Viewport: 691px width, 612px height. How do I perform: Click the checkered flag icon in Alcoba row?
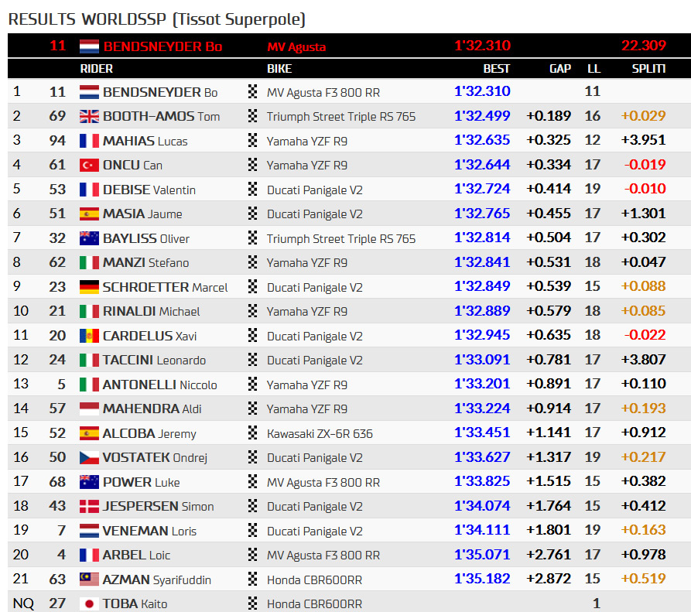(x=252, y=433)
